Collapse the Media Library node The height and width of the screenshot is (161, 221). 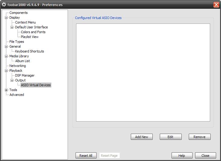6,56
